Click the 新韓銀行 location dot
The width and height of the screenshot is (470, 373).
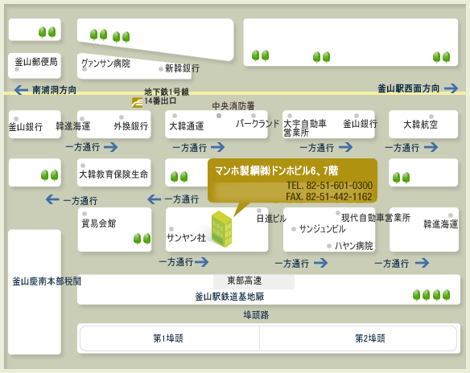(161, 69)
